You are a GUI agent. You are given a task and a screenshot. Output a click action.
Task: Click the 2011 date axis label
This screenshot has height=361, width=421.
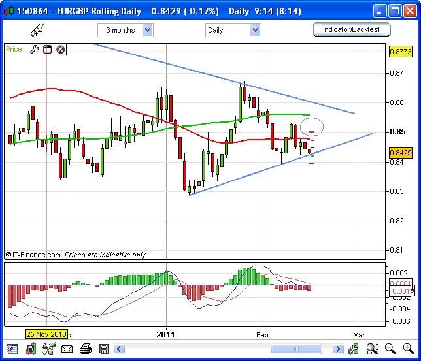click(165, 335)
